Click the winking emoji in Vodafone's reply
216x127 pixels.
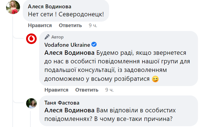coord(155,79)
